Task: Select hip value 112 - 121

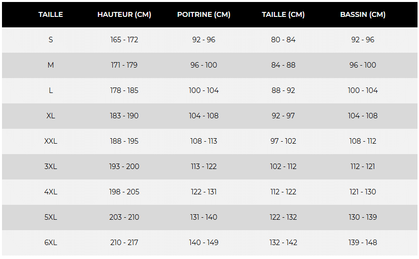Action: 363,167
